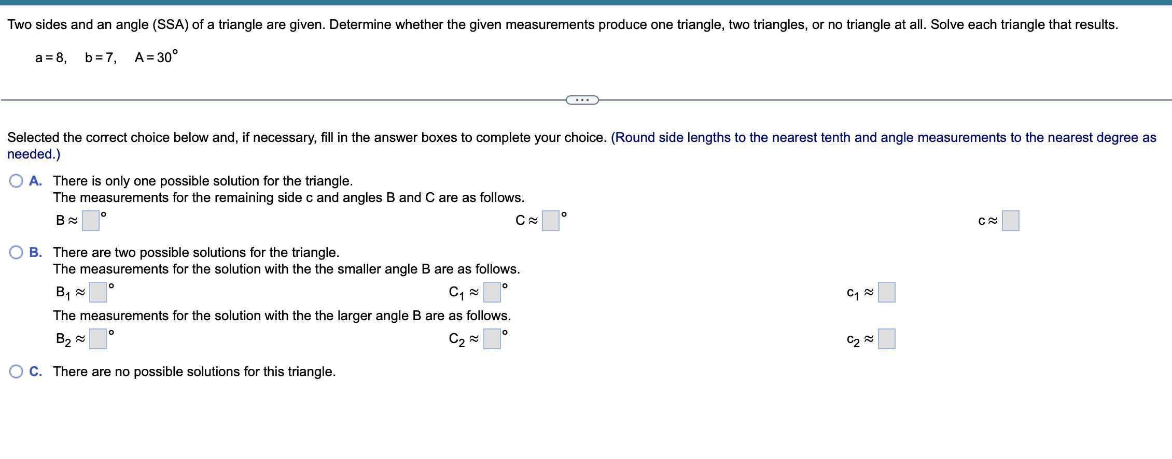The width and height of the screenshot is (1172, 459).
Task: Click 'There is only one possible solution' text
Action: 203,181
